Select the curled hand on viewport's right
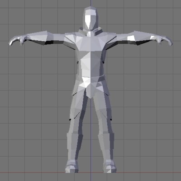 click(164, 40)
